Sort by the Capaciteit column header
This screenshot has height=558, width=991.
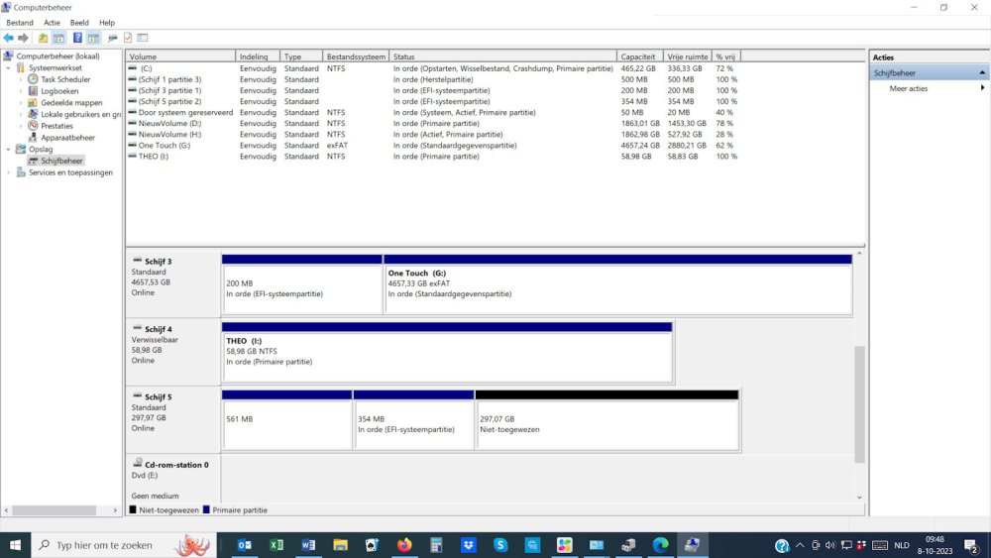click(639, 56)
